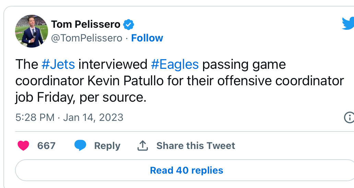Screen dimensions: 354x188
Task: Click the blue verified badge
Action: 129,25
